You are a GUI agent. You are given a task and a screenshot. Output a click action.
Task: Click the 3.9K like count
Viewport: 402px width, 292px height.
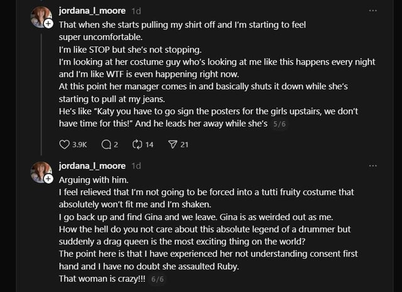(x=80, y=145)
